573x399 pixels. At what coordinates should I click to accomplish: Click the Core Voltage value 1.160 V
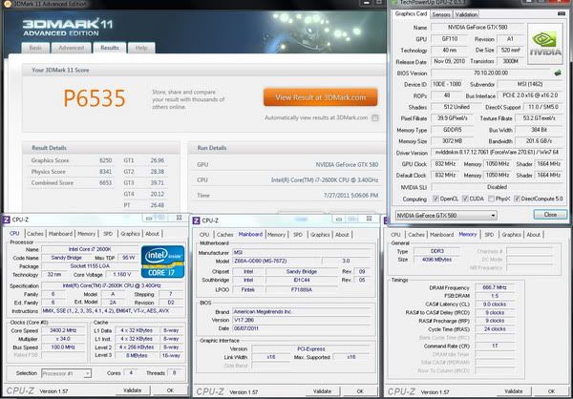point(122,274)
